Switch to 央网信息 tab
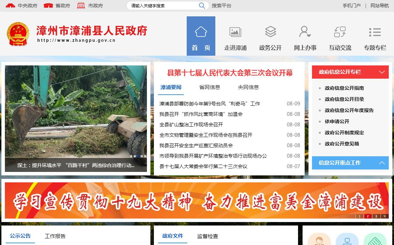This screenshot has width=394, height=245. coord(248,87)
